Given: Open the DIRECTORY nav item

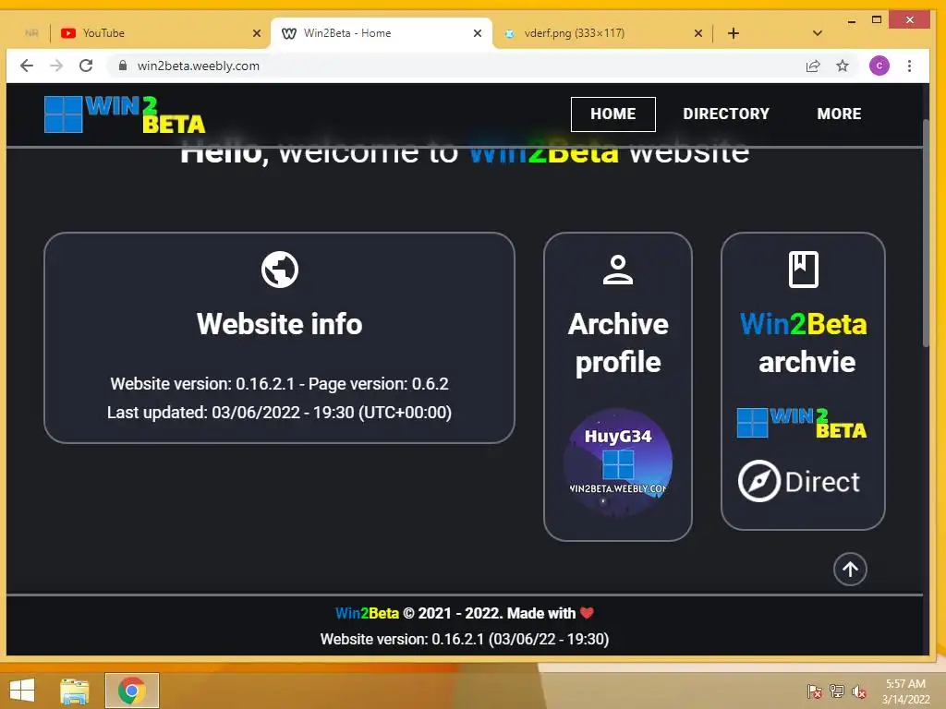Looking at the screenshot, I should pyautogui.click(x=726, y=114).
